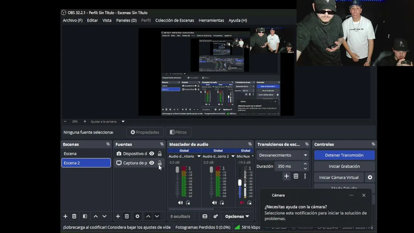Remove the scene transition with trash icon
Image resolution: width=414 pixels, height=233 pixels.
point(296,176)
